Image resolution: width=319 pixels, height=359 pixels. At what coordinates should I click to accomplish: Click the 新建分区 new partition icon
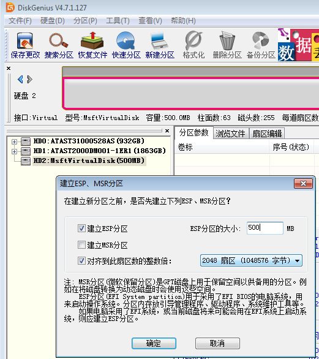tap(159, 45)
